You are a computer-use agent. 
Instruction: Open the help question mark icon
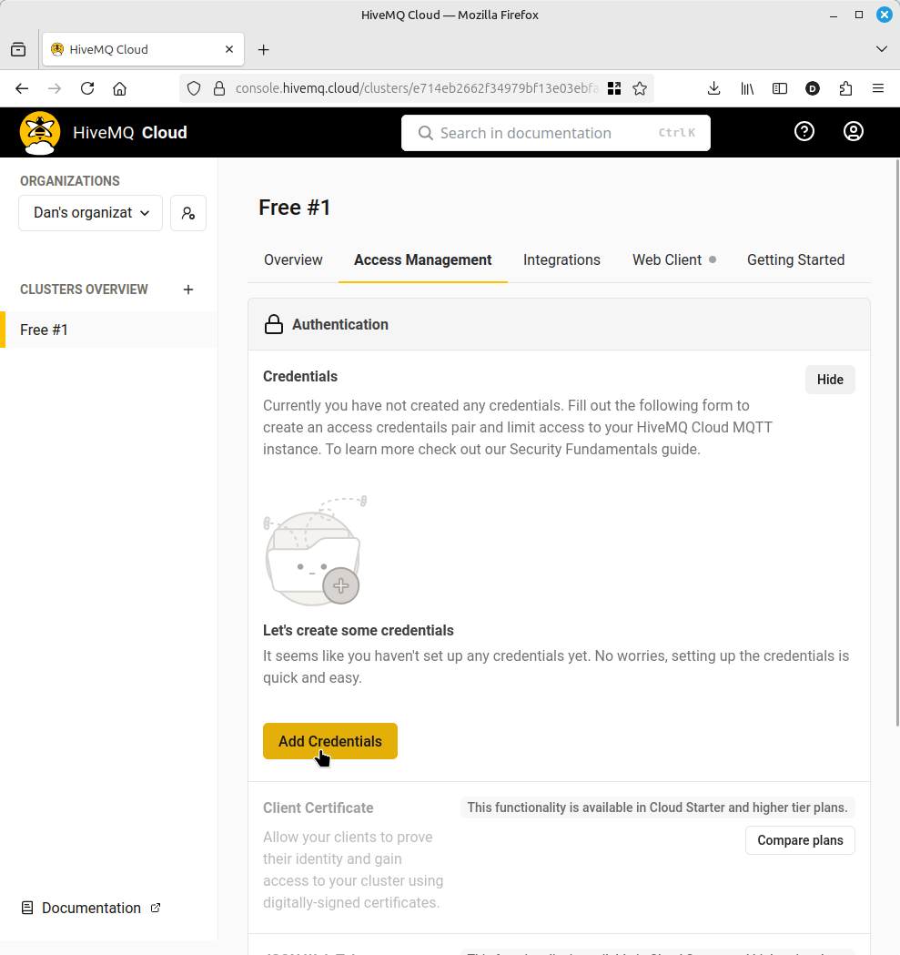(804, 132)
